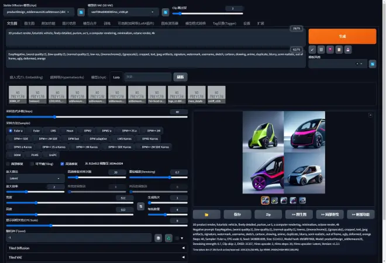
Task: Select the onOff Lora card
Action: 216,95
